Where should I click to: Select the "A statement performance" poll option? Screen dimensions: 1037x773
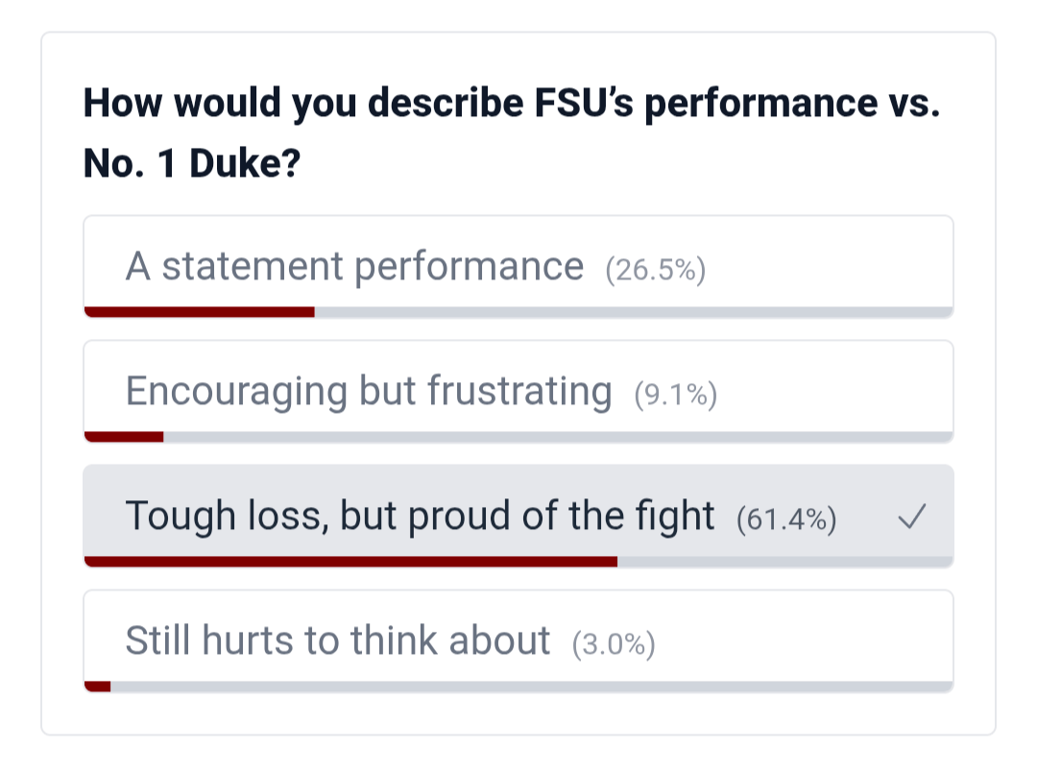point(353,267)
